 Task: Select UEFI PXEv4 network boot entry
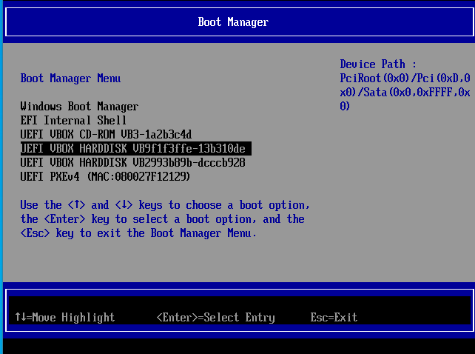tap(105, 176)
